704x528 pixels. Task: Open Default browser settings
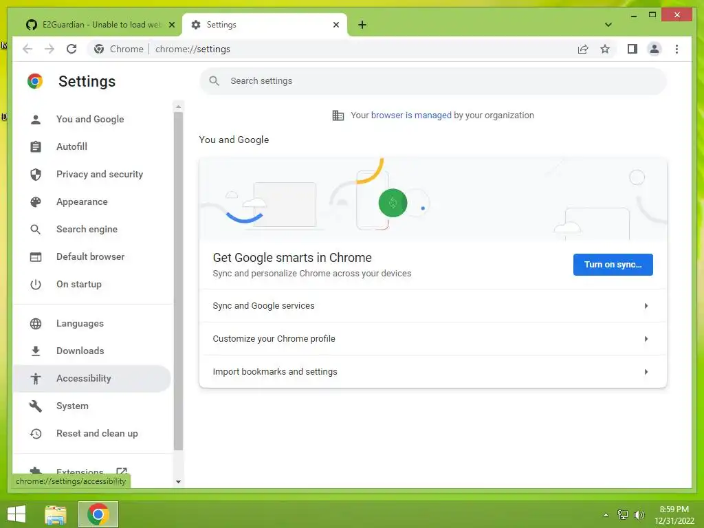pos(92,256)
